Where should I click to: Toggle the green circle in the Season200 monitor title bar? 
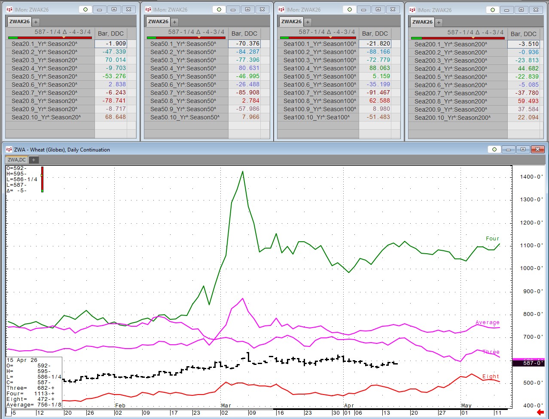493,10
